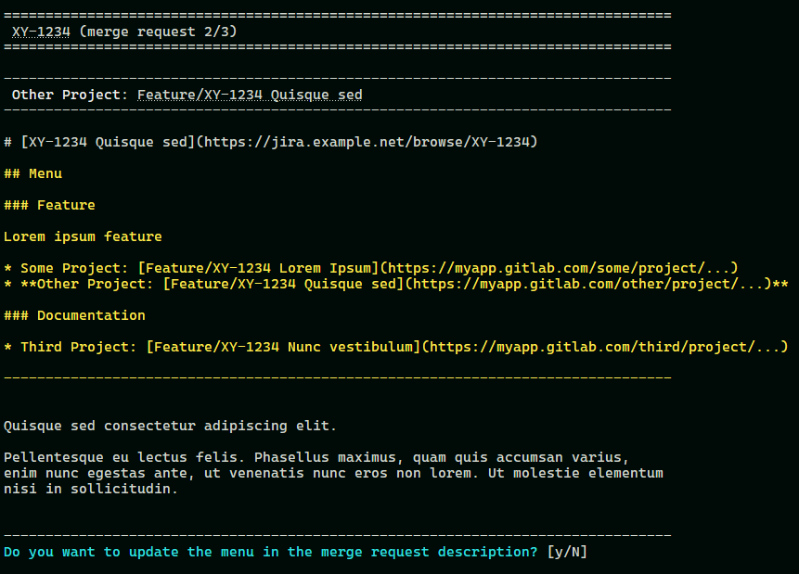
Task: Click the 'Lorem ipsum feature' line
Action: point(83,236)
